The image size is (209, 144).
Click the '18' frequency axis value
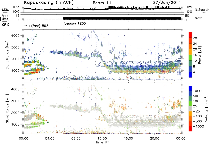pyautogui.click(x=17, y=16)
